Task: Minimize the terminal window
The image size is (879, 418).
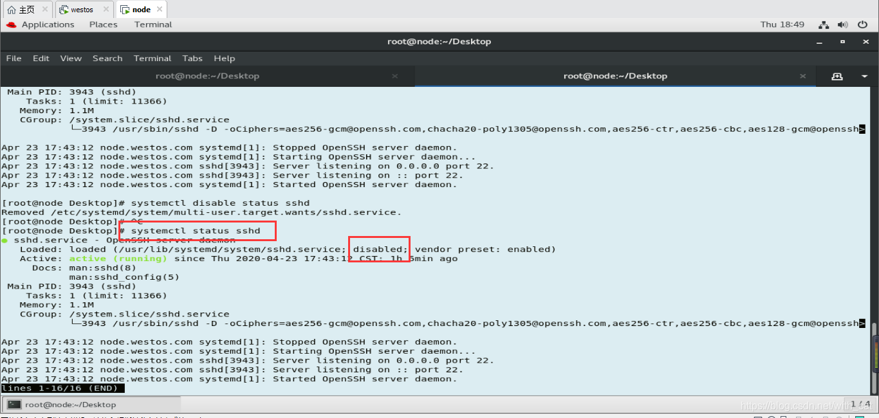Action: (820, 42)
